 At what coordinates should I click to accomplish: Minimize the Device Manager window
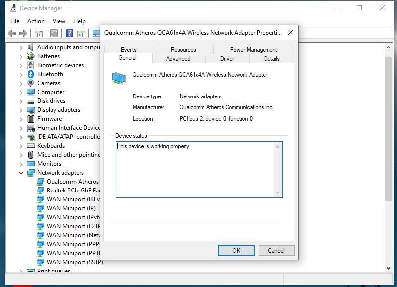tap(337, 8)
